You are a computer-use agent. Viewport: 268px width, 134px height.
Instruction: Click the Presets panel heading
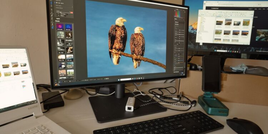[58, 21]
